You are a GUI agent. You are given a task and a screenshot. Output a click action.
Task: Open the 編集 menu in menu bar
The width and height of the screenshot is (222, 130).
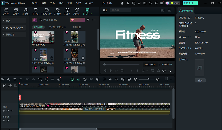coord(44,3)
